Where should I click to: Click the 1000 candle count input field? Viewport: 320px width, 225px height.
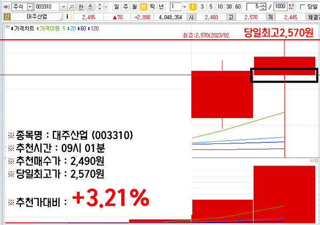280,7
